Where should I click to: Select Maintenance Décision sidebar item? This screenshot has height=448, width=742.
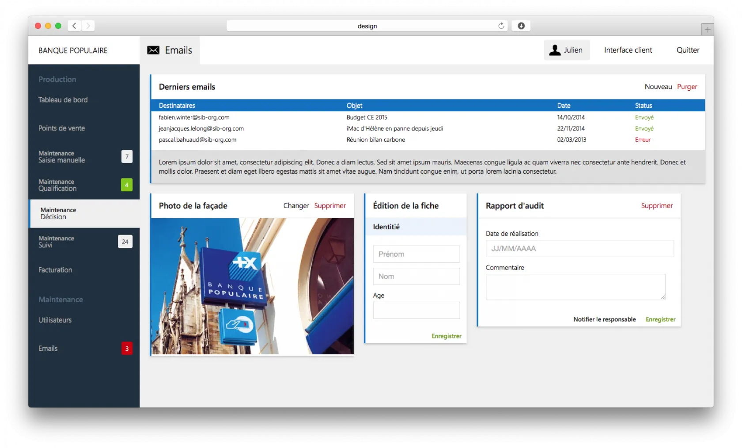pos(58,213)
